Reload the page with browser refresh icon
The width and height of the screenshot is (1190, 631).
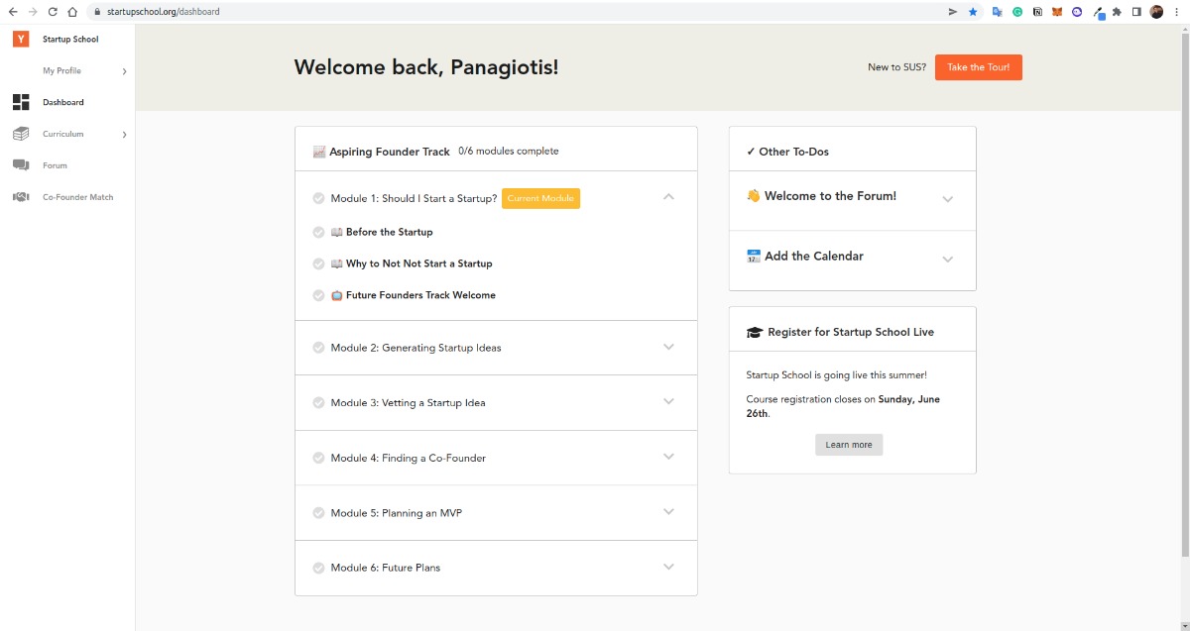pos(53,12)
